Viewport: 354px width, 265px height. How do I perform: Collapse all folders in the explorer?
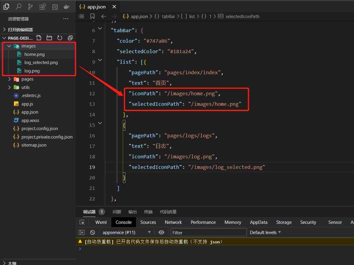[x=70, y=38]
